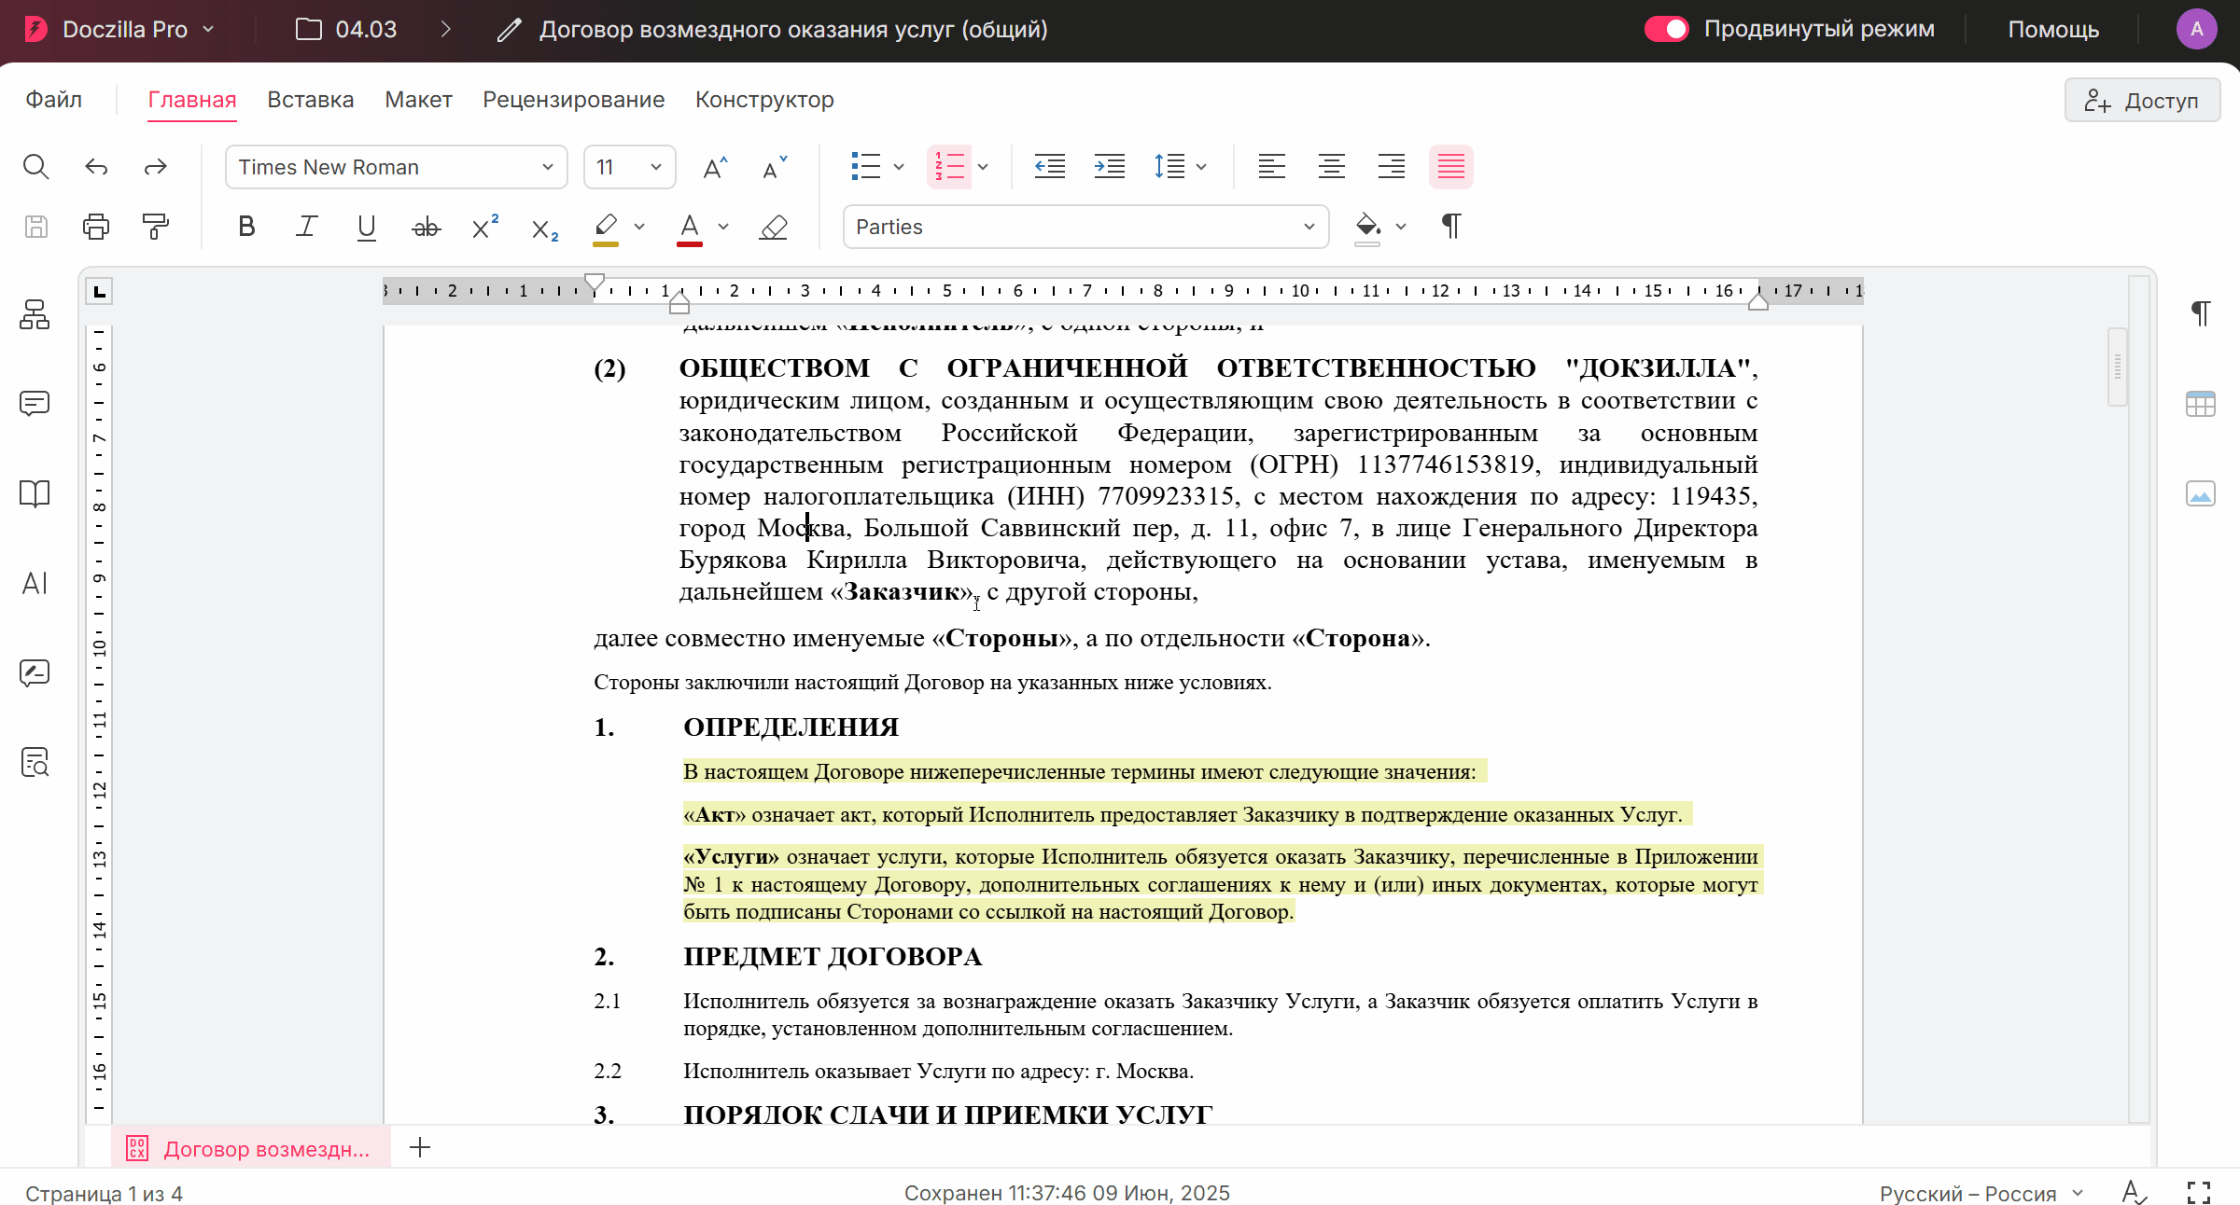Switch to the Макет tab
This screenshot has width=2240, height=1205.
(418, 99)
